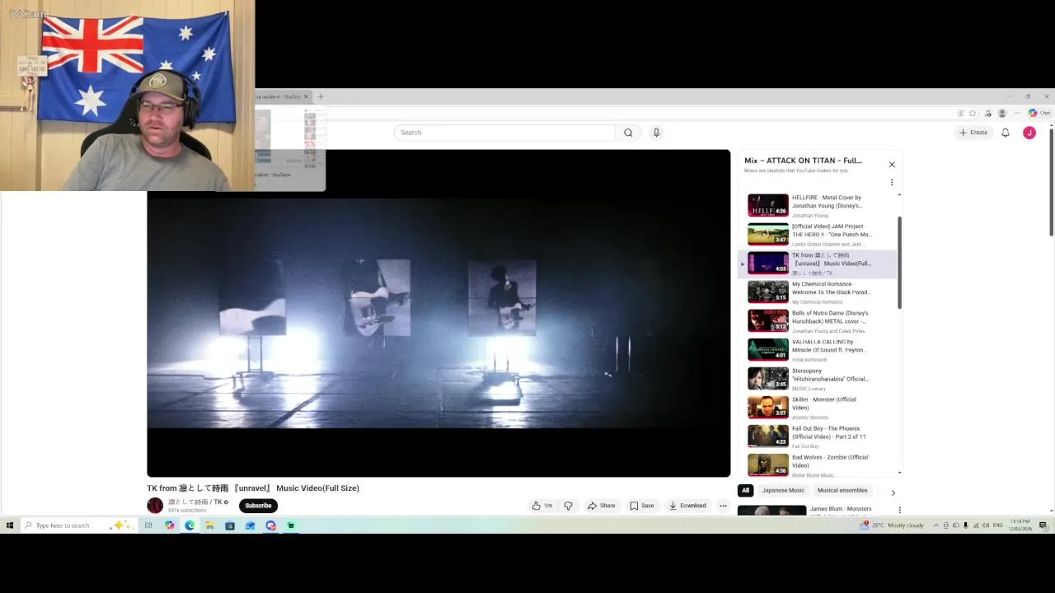The image size is (1055, 593).
Task: Save video to a playlist
Action: (642, 506)
